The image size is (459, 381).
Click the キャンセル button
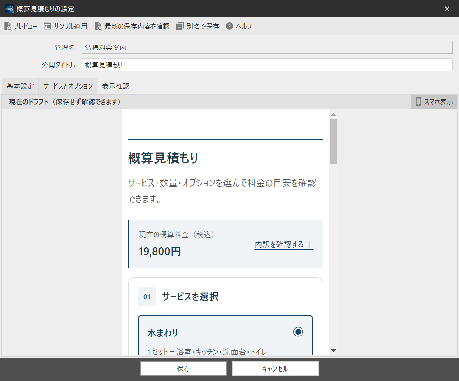point(275,369)
